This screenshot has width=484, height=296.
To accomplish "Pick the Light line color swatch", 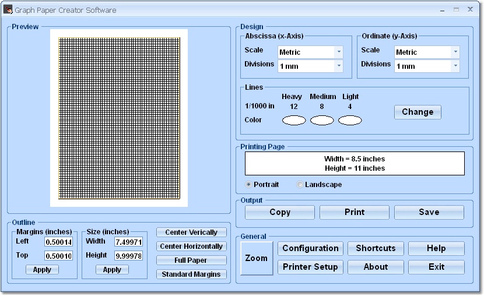I will tap(350, 120).
